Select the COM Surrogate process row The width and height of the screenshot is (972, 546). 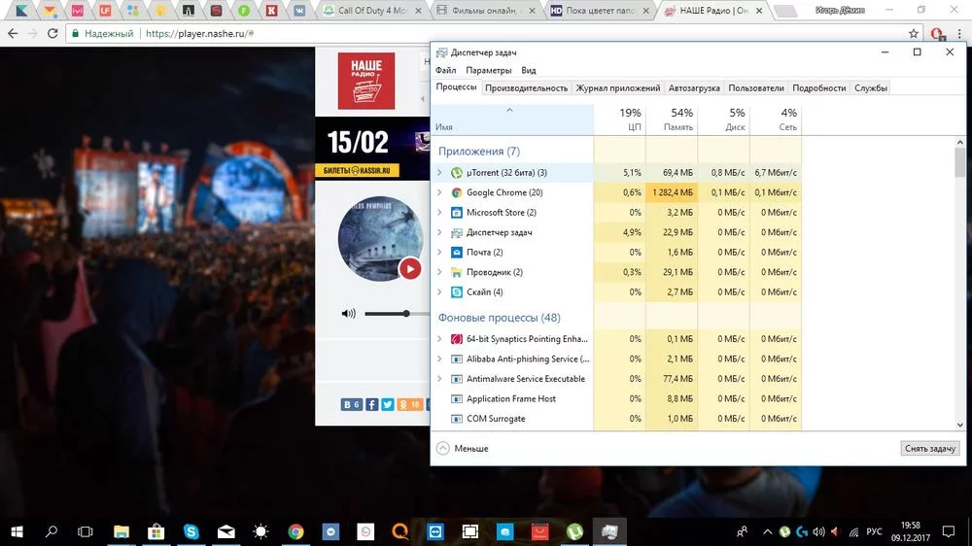click(616, 419)
